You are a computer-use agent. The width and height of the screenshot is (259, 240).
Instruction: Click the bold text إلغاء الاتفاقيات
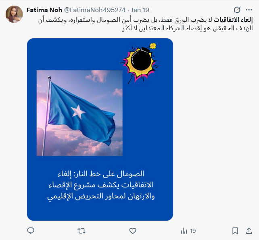(233, 20)
